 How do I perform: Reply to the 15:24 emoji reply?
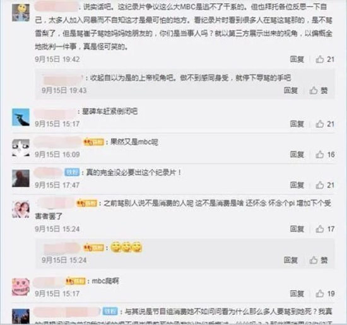tap(291, 260)
